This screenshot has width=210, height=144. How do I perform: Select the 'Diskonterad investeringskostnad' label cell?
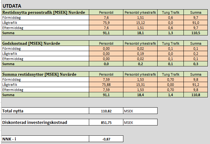pyautogui.click(x=45, y=122)
